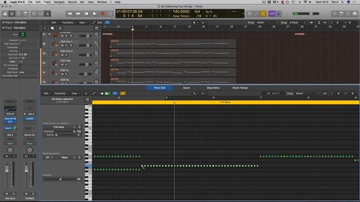Switch to the Score tab
This screenshot has height=202, width=360.
186,88
